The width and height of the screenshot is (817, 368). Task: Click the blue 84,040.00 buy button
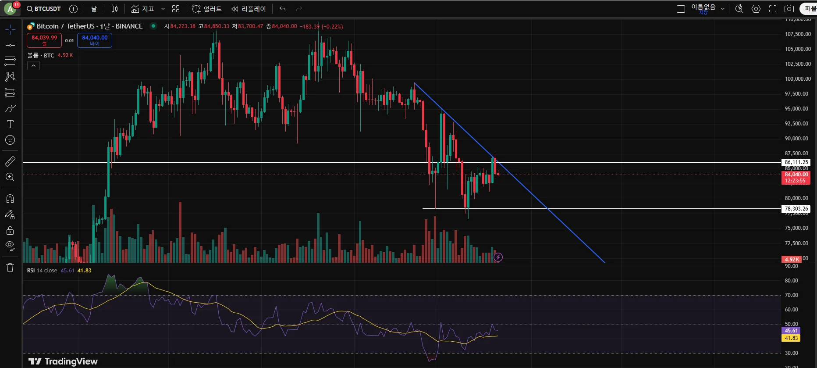[95, 40]
